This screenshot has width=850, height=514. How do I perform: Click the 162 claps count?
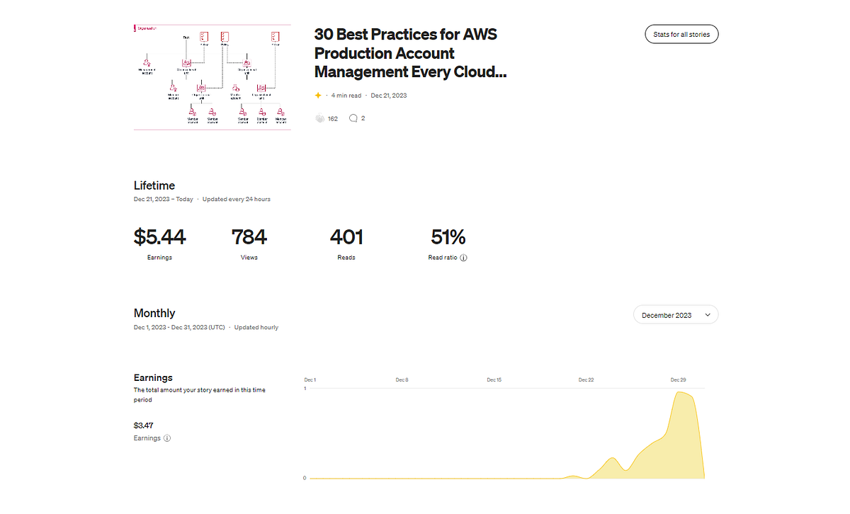(333, 119)
